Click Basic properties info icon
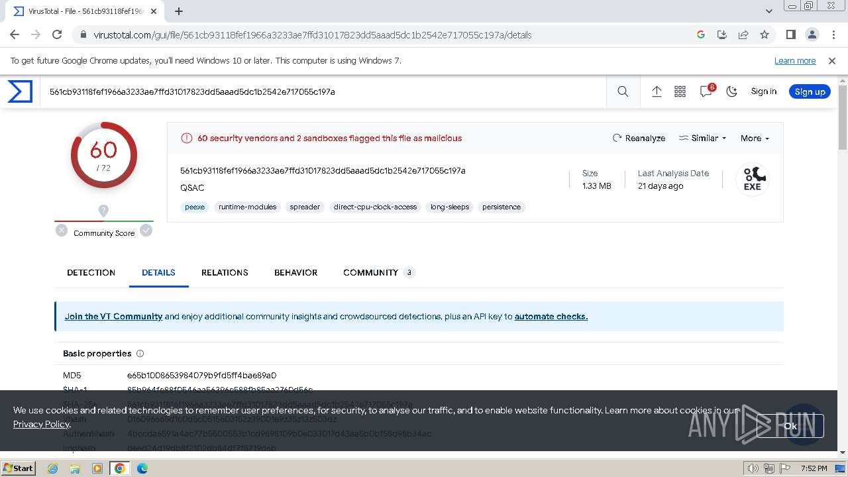 [140, 354]
